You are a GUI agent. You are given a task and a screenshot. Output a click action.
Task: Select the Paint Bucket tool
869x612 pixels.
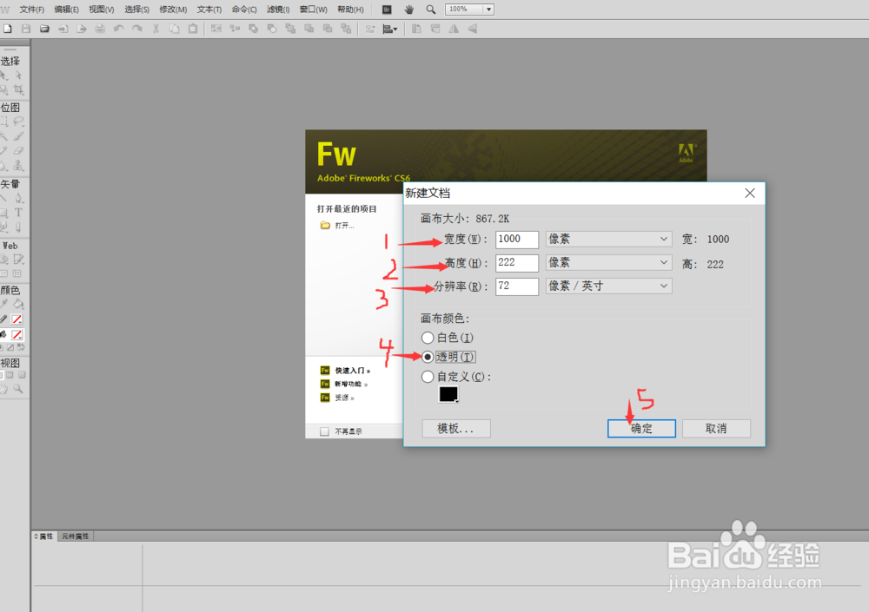[x=18, y=304]
